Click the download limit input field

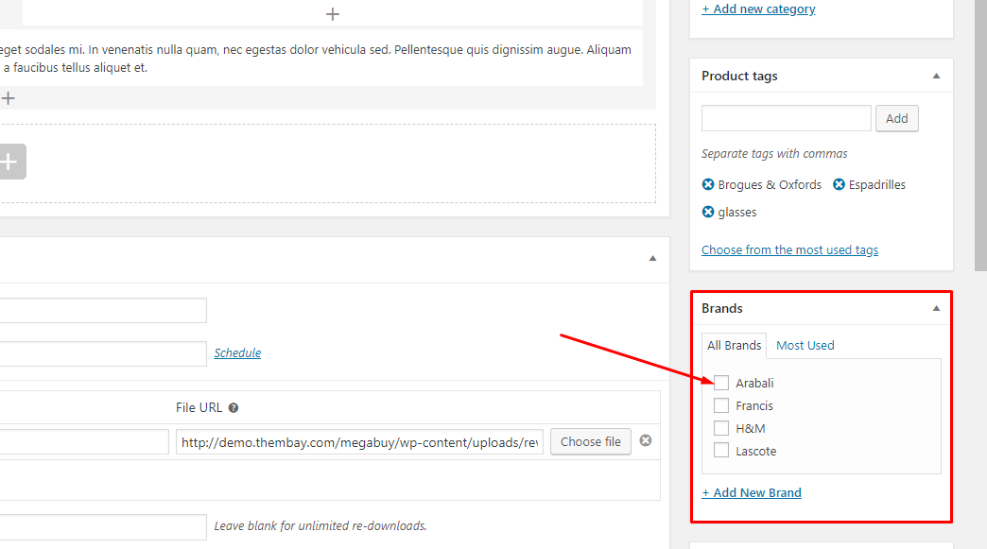pyautogui.click(x=103, y=527)
